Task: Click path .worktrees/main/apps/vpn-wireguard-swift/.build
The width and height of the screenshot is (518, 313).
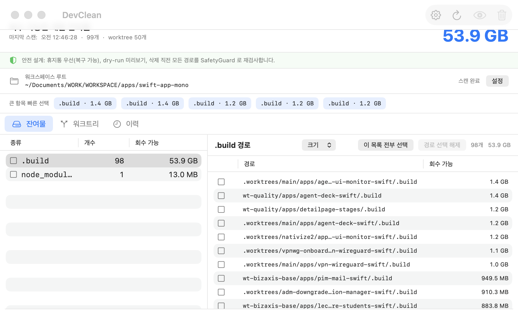Action: tap(326, 264)
